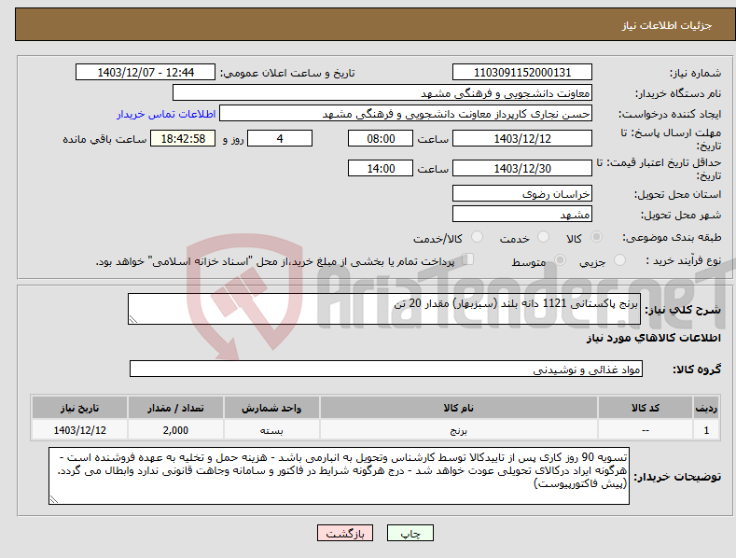Click the resize grip of the buyer notes textarea
Image resolution: width=736 pixels, height=558 pixels.
54,499
